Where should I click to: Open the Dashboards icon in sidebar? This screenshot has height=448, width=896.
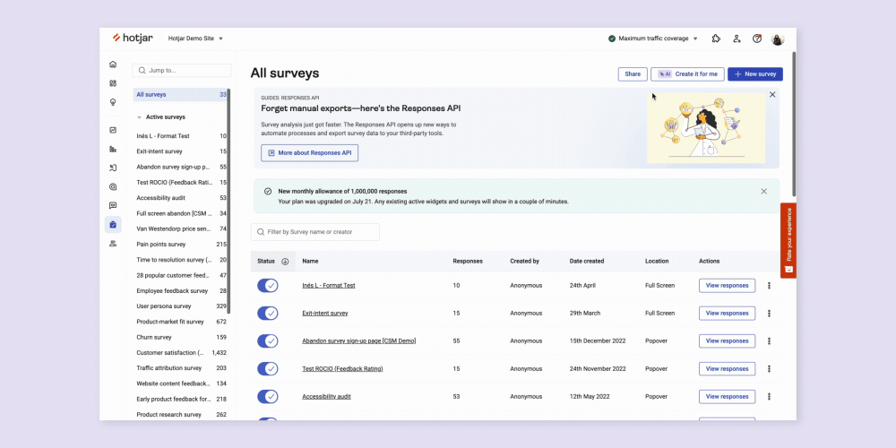(113, 82)
